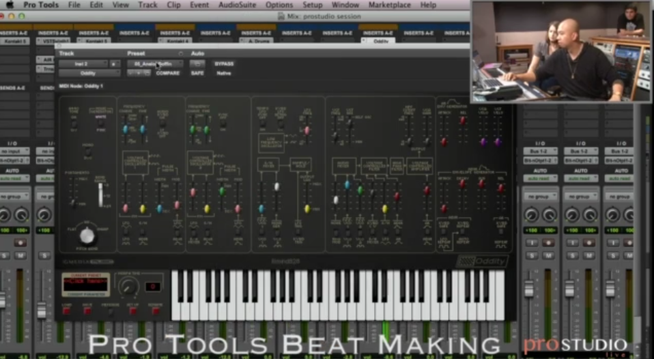Viewport: 654px width, 359px height.
Task: Toggle the VCO 2 sync on/off switch
Action: pyautogui.click(x=223, y=124)
